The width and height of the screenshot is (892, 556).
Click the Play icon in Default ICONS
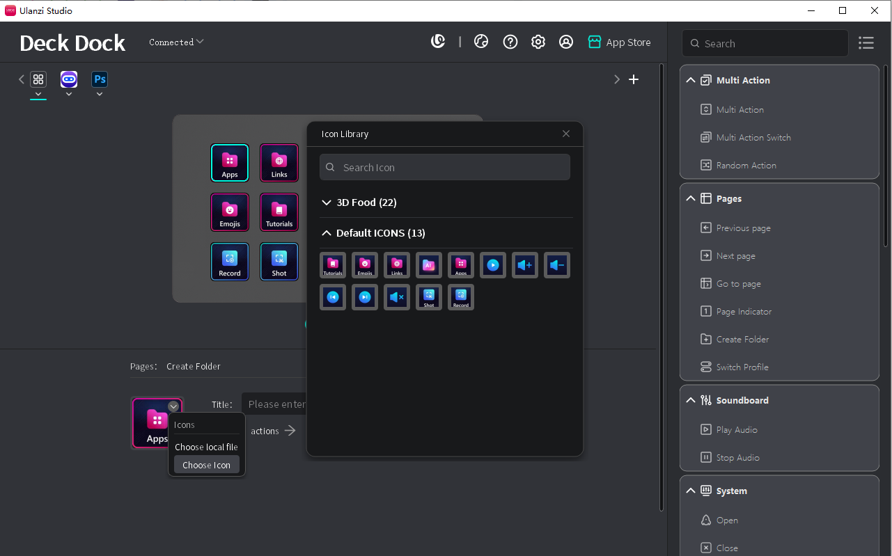click(x=493, y=265)
